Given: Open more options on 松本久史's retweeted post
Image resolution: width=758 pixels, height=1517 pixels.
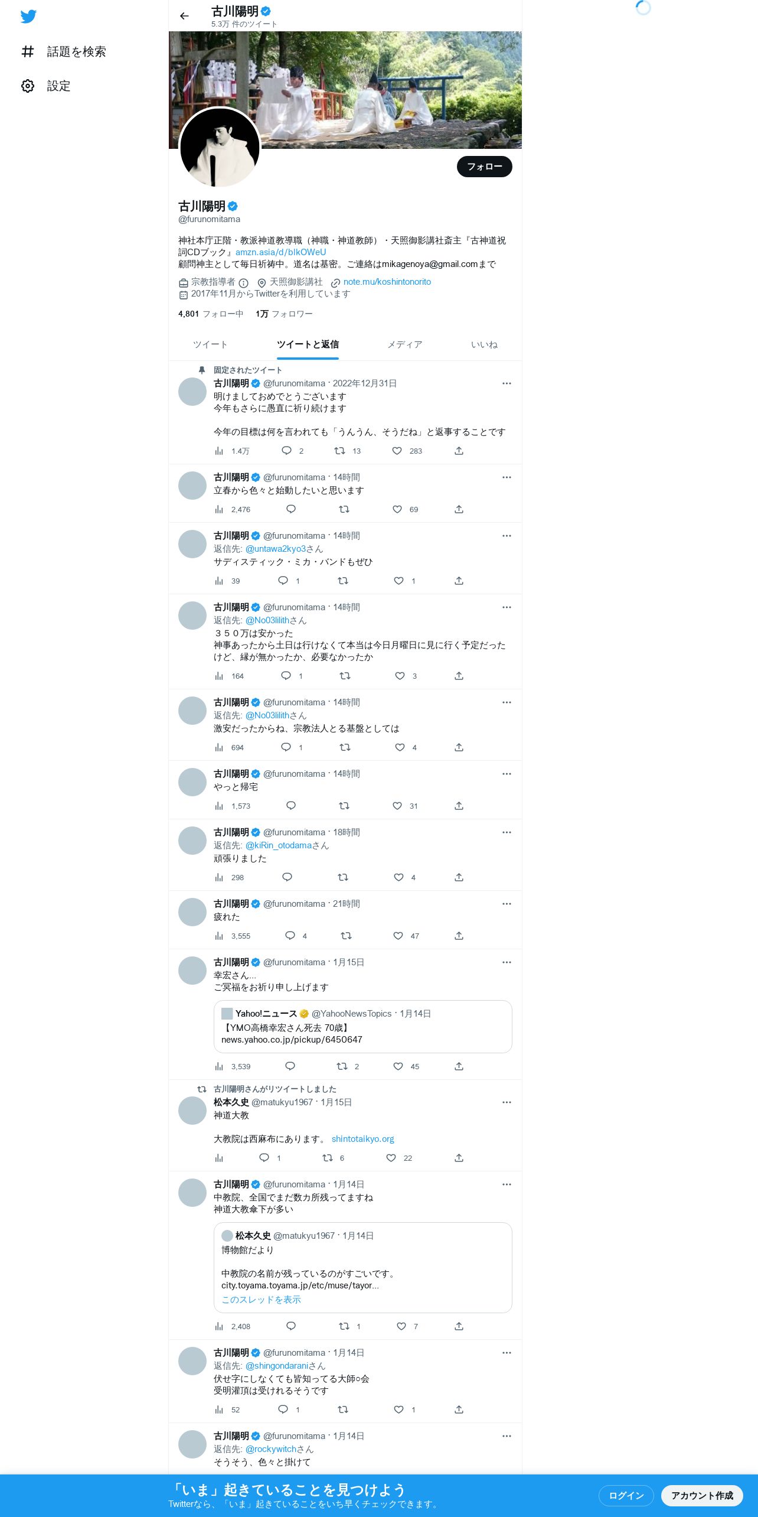Looking at the screenshot, I should [507, 1102].
